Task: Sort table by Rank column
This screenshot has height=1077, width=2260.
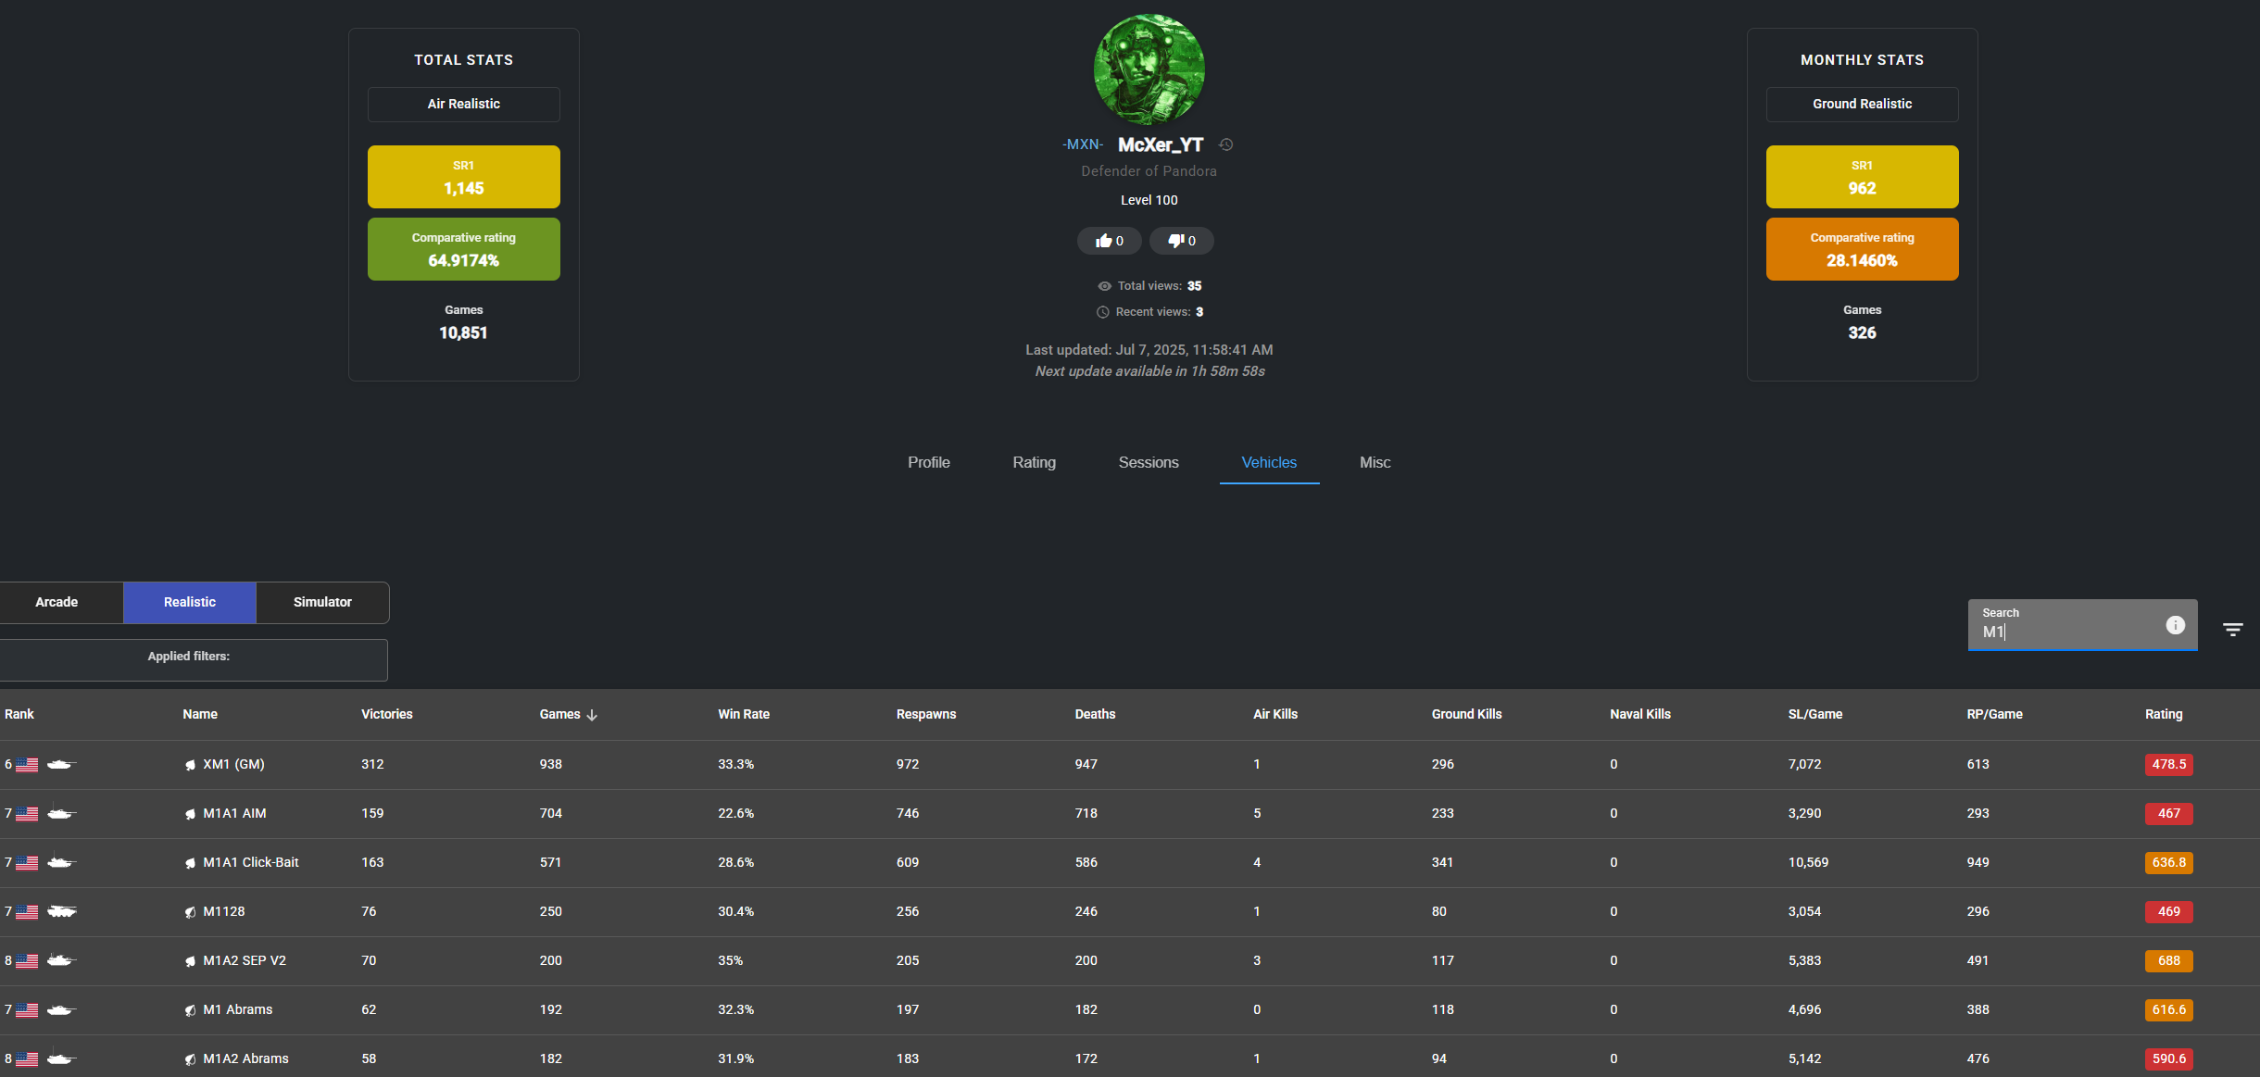Action: pyautogui.click(x=19, y=714)
